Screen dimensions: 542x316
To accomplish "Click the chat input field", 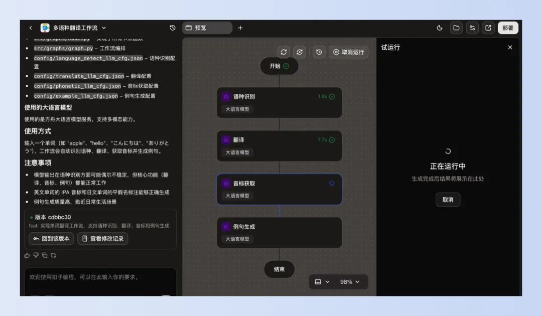I will point(100,281).
